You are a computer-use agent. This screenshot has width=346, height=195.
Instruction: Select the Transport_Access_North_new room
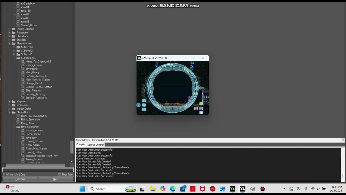(42, 156)
